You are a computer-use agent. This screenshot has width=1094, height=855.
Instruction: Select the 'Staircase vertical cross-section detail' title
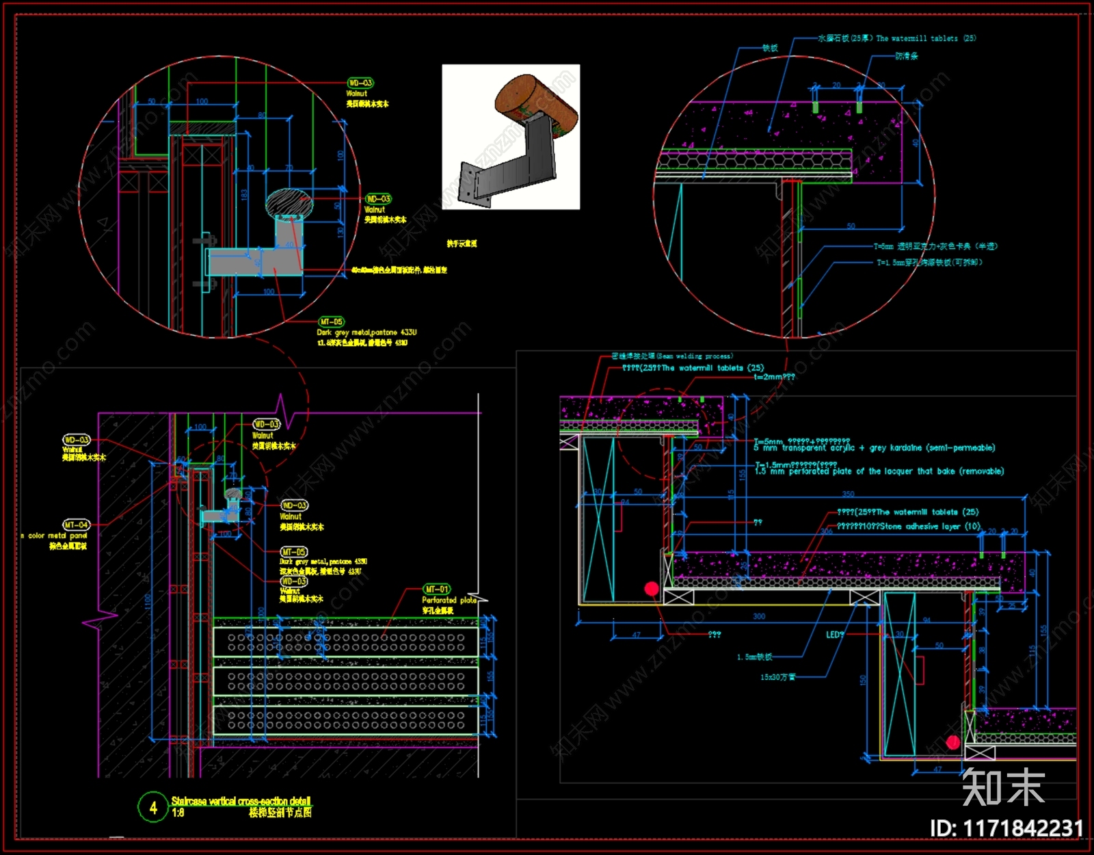241,801
